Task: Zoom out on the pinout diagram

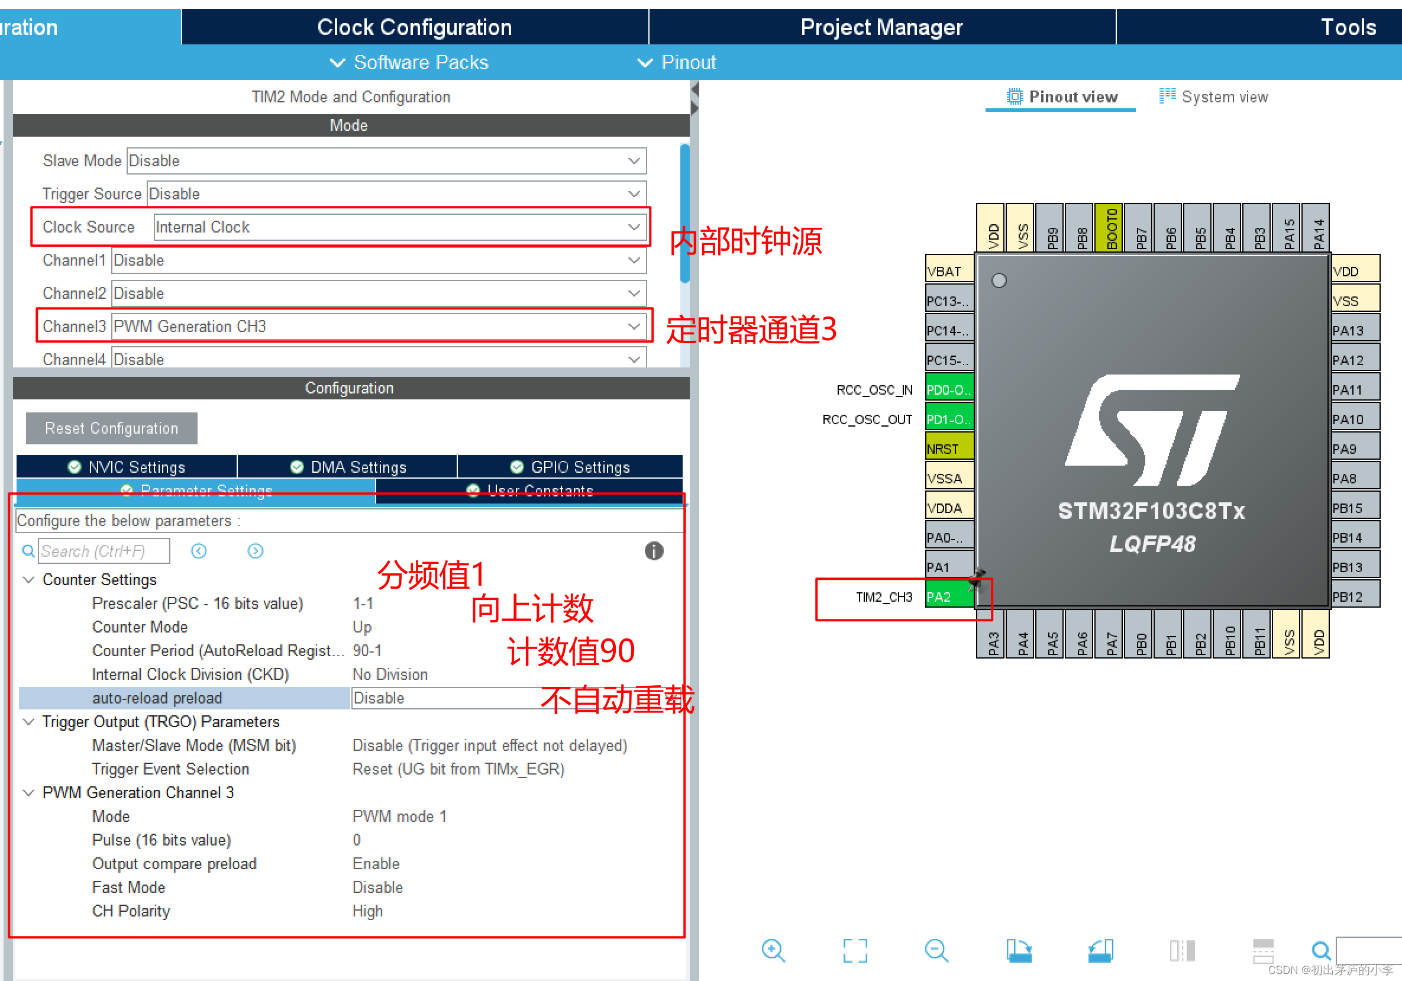Action: coord(936,950)
